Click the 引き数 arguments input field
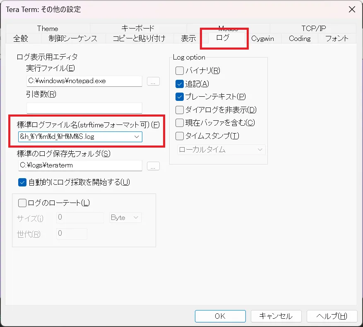The height and width of the screenshot is (327, 363). coord(84,108)
